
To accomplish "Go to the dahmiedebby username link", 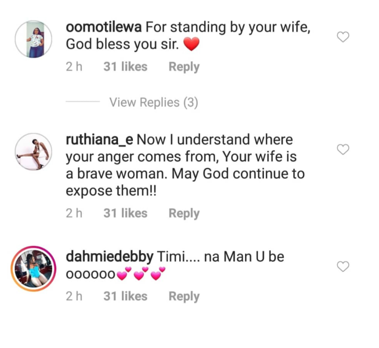I will (109, 257).
